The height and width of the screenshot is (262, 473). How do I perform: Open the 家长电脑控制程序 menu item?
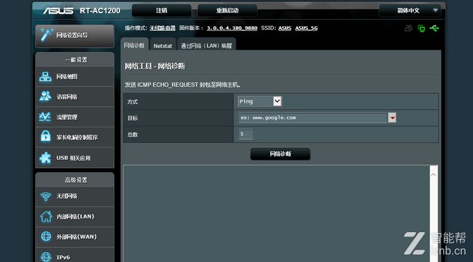75,137
